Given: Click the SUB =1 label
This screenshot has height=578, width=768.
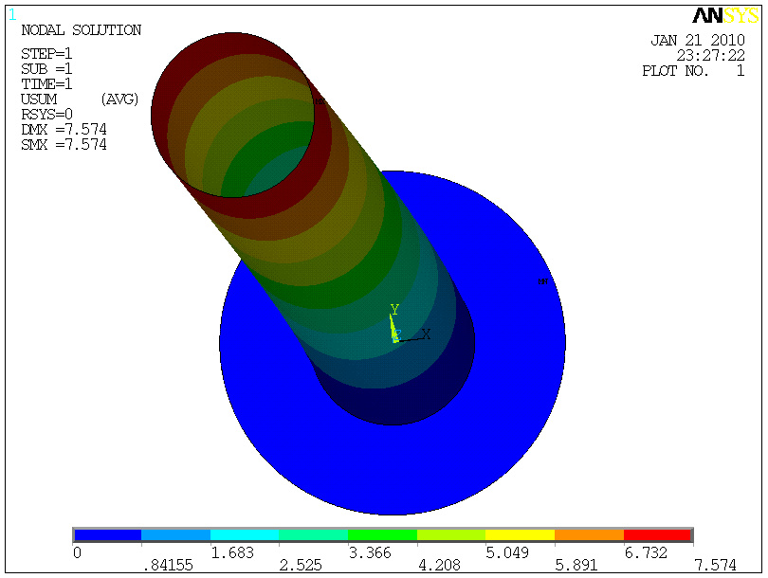Looking at the screenshot, I should pyautogui.click(x=46, y=68).
